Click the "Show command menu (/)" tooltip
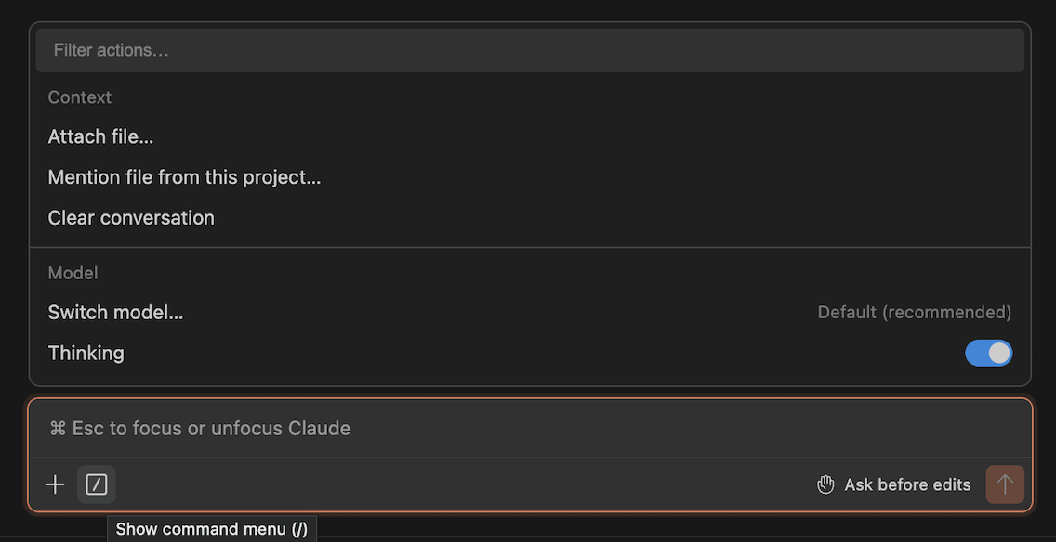The image size is (1056, 542). point(211,528)
